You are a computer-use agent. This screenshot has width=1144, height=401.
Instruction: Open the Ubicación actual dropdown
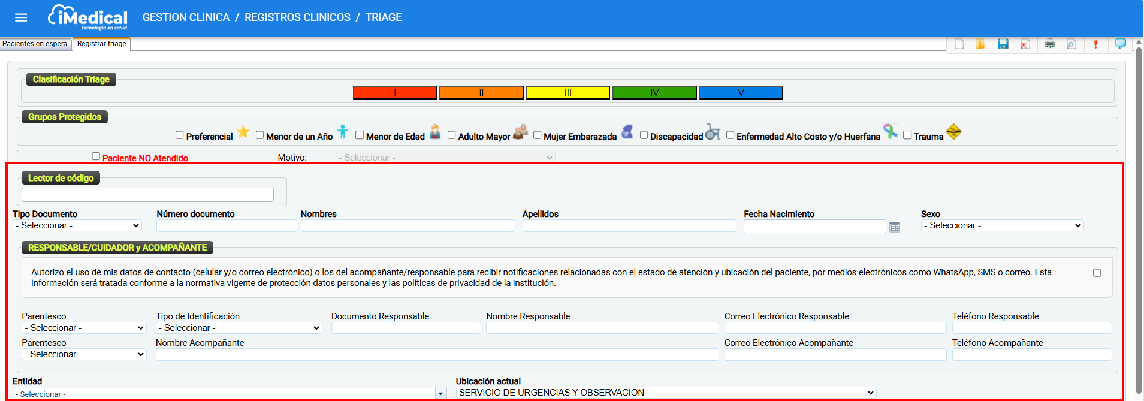click(665, 393)
